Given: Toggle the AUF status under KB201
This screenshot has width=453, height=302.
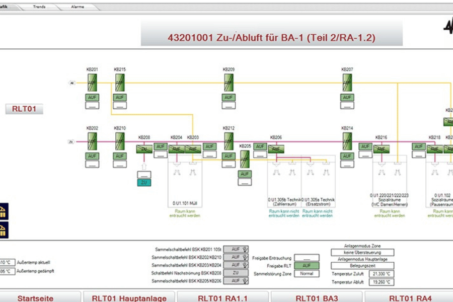Looking at the screenshot, I should [x=92, y=97].
